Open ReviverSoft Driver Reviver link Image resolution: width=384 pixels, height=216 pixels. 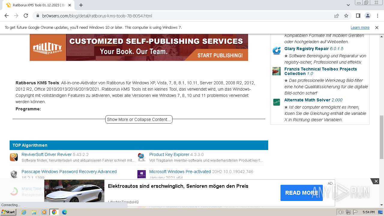pyautogui.click(x=46, y=154)
